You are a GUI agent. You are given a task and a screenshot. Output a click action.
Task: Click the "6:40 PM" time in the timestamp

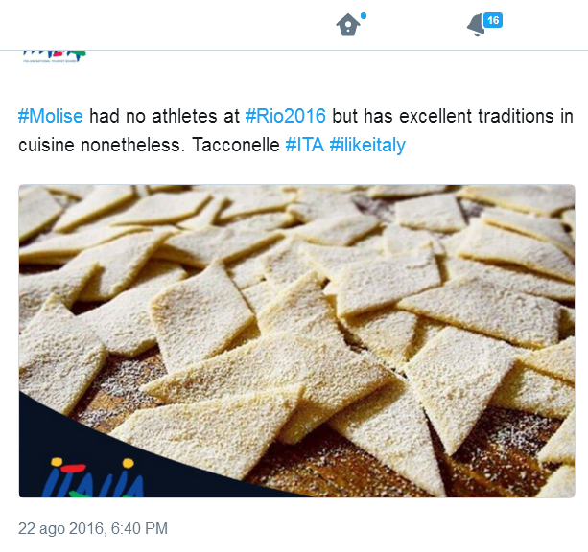pyautogui.click(x=141, y=528)
